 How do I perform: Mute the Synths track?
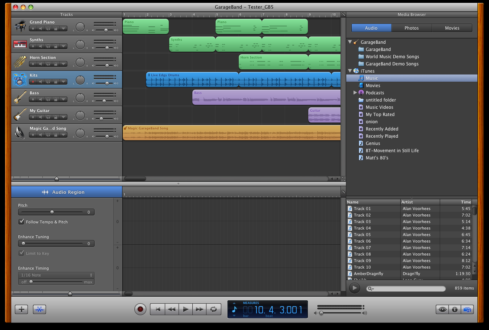pyautogui.click(x=41, y=46)
